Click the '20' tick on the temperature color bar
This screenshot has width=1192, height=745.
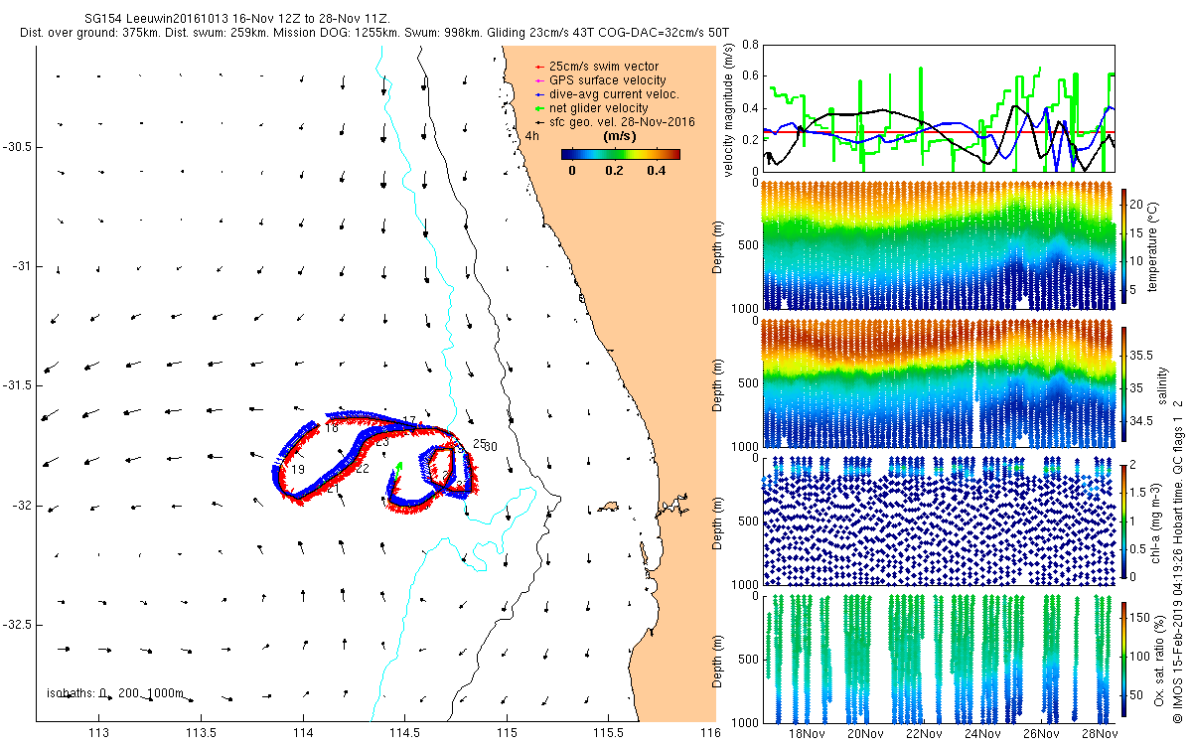pos(1138,204)
